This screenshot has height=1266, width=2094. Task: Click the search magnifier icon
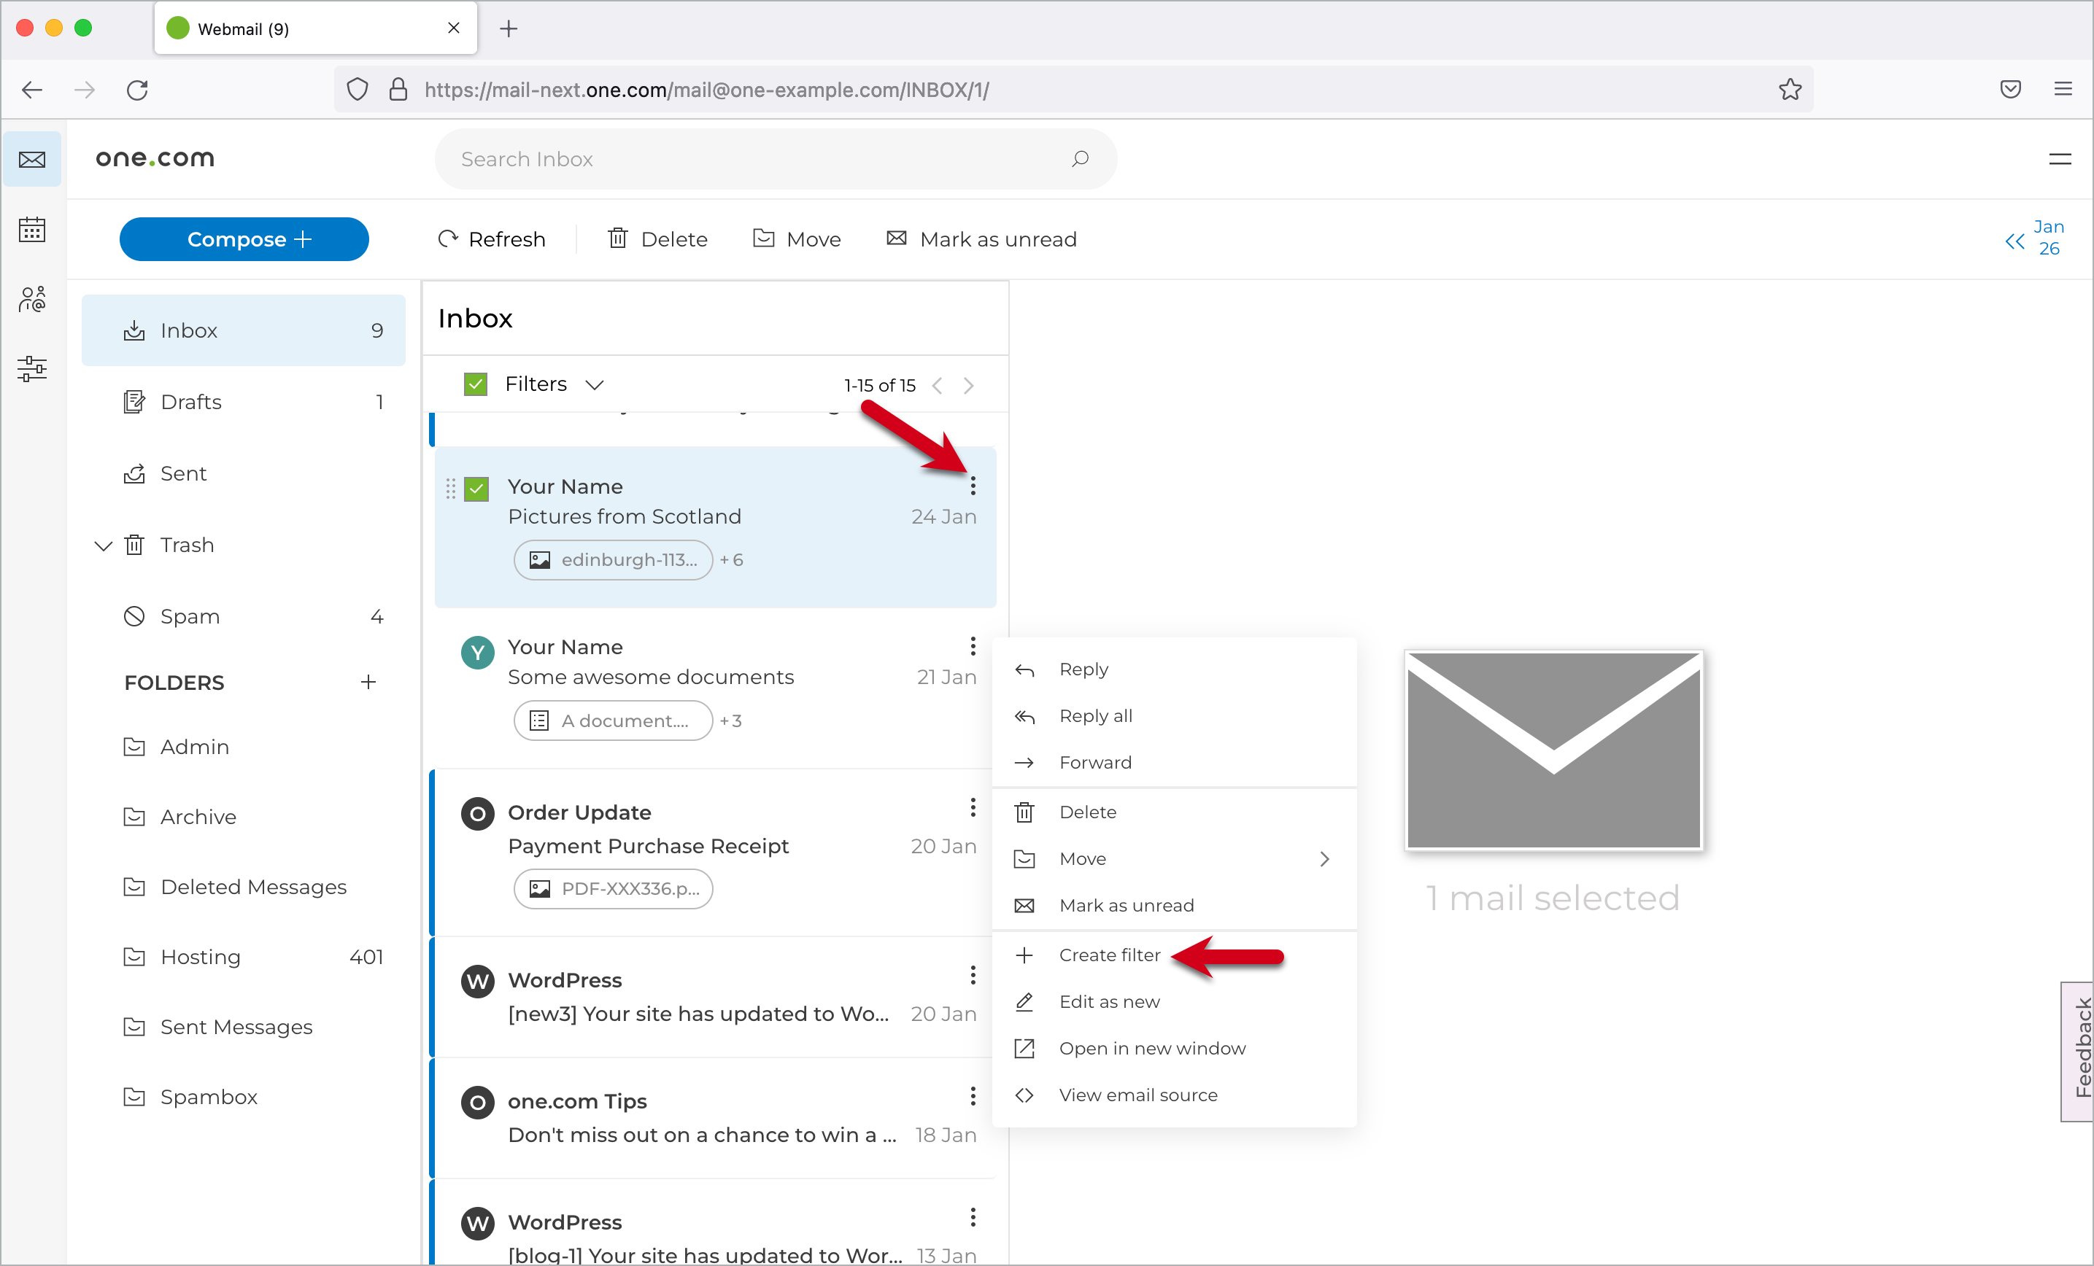coord(1079,159)
